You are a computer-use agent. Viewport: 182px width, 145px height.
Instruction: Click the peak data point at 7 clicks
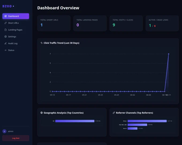pos(169,54)
